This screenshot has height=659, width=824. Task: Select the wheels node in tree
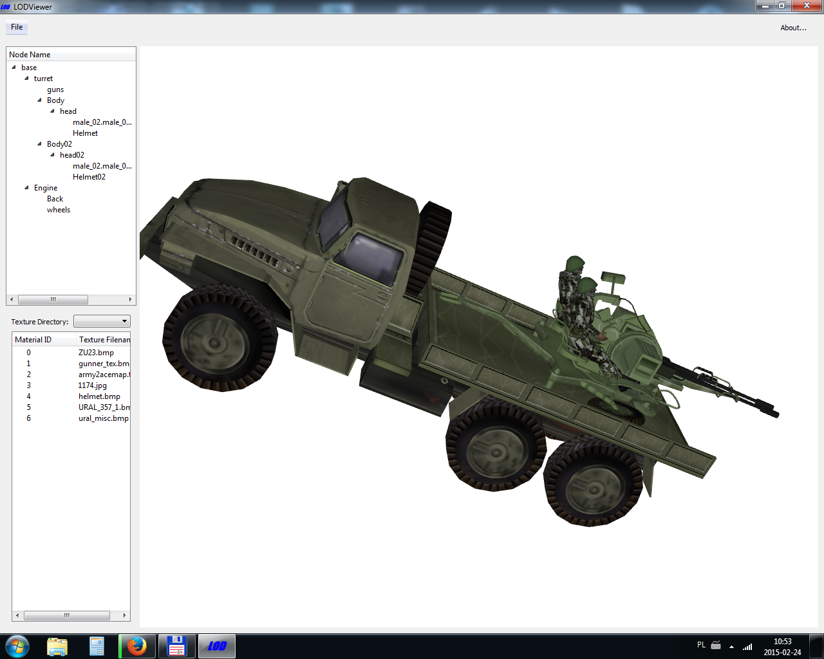[59, 210]
